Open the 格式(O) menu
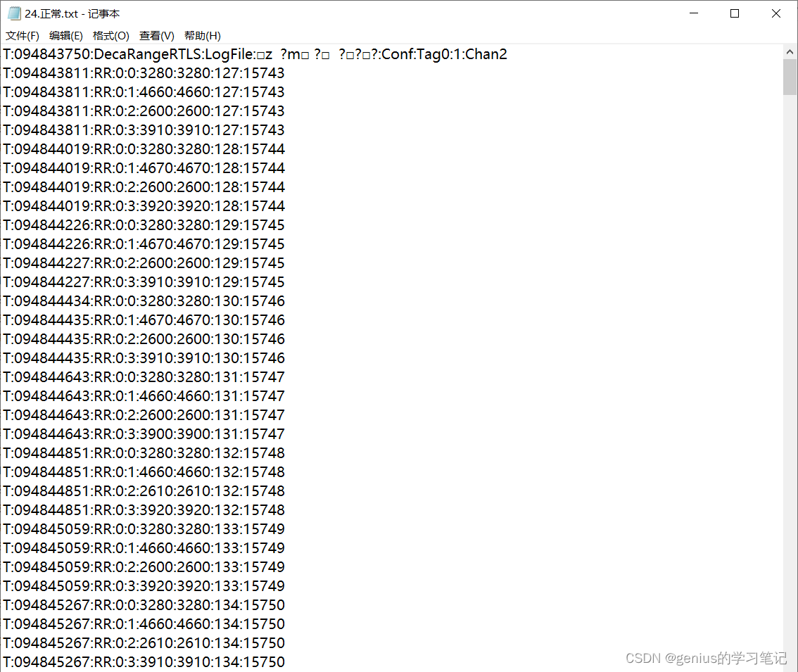 click(110, 35)
